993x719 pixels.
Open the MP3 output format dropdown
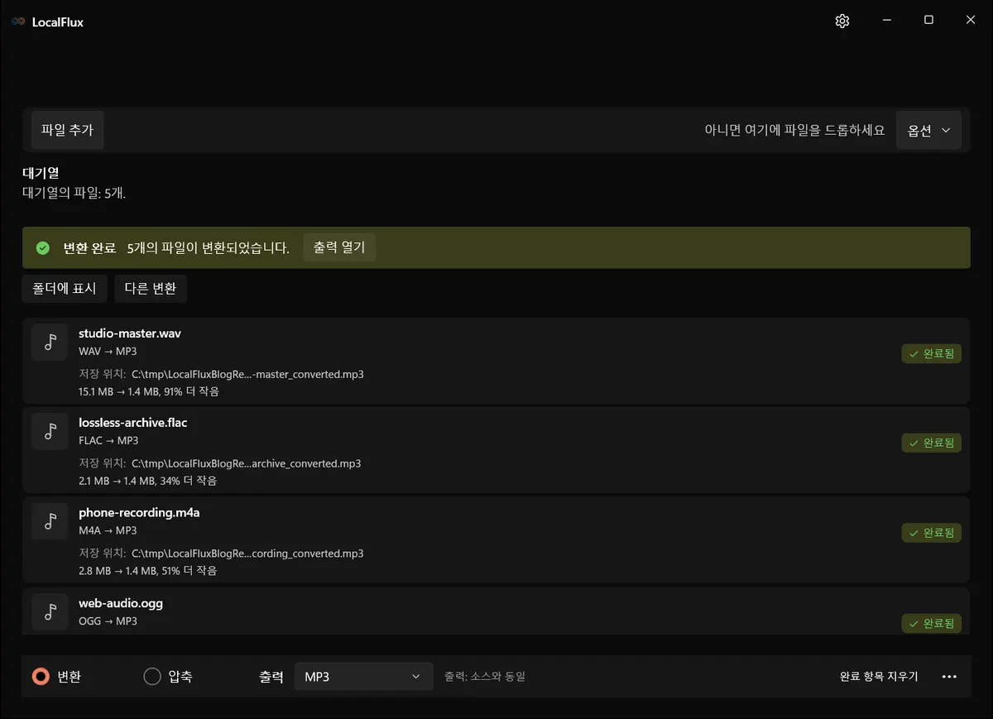pyautogui.click(x=364, y=677)
